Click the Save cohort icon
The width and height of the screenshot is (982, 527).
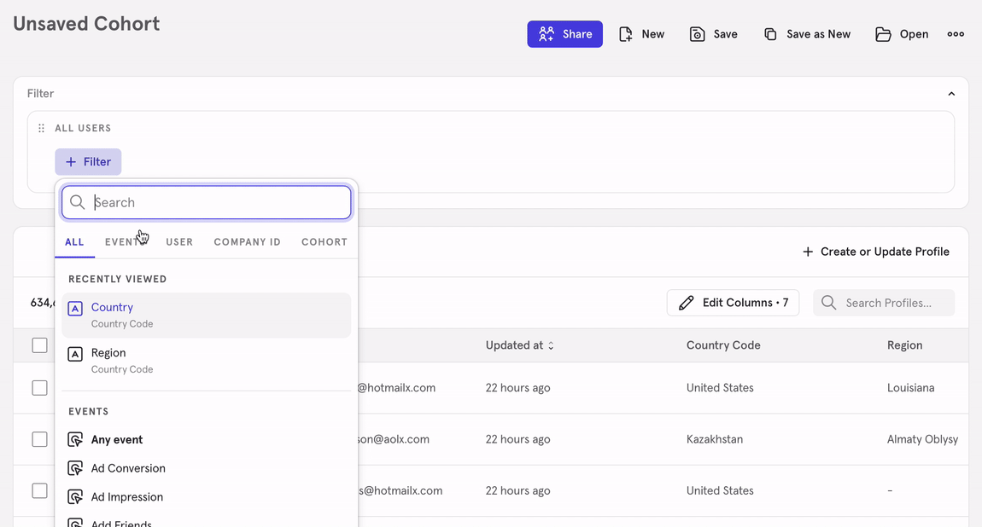tap(698, 34)
